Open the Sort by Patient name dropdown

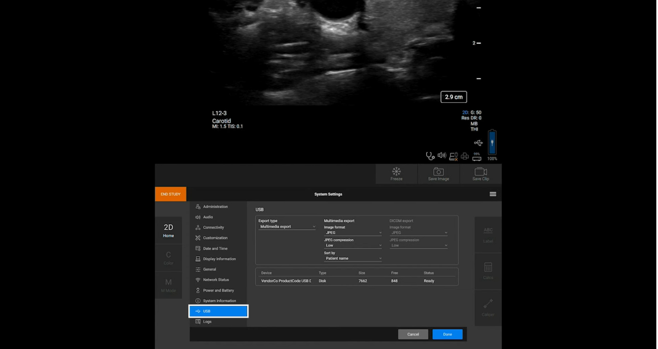(353, 258)
